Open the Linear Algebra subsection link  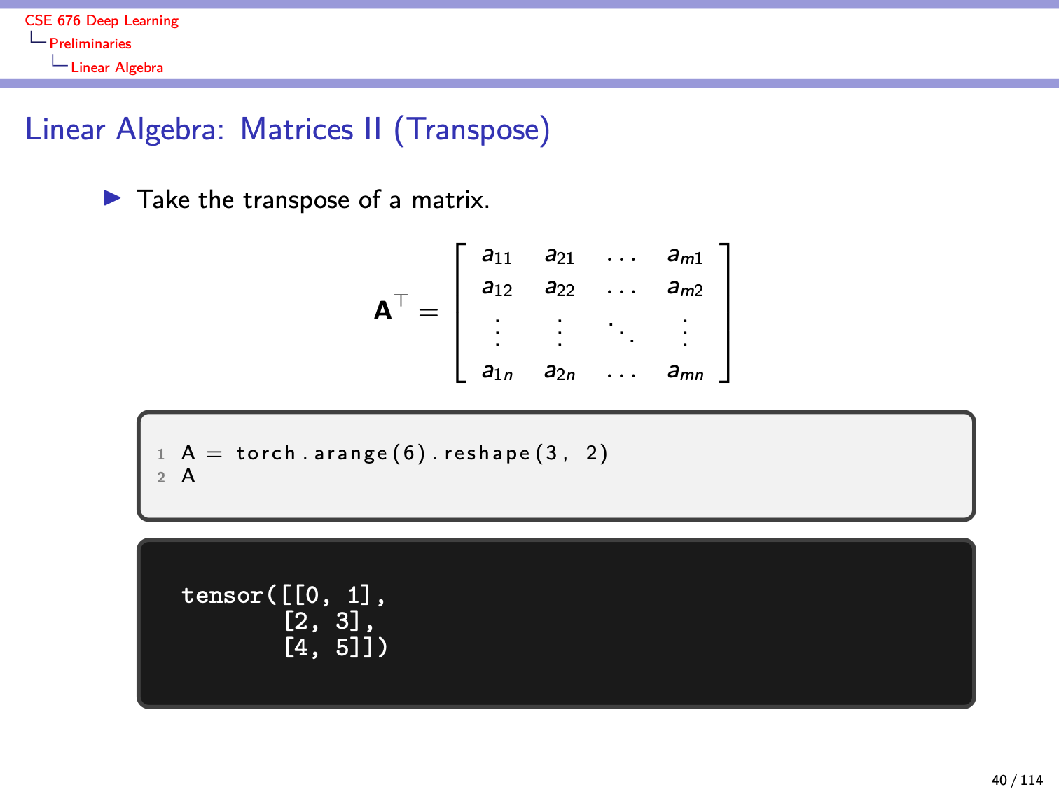point(117,67)
